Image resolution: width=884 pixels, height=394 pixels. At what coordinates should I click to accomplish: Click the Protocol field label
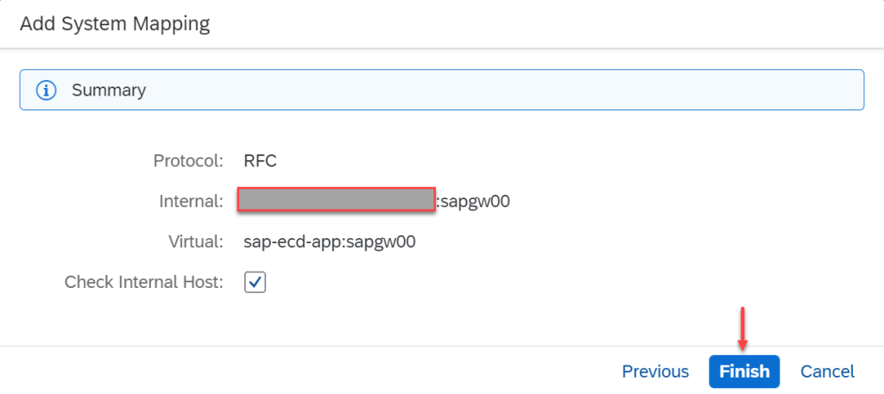(188, 160)
